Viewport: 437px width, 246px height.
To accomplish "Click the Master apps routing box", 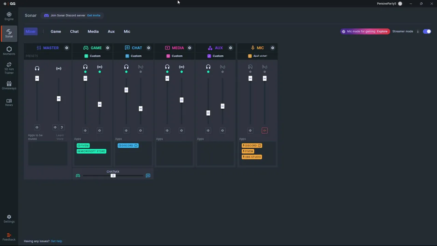I will pos(48,154).
